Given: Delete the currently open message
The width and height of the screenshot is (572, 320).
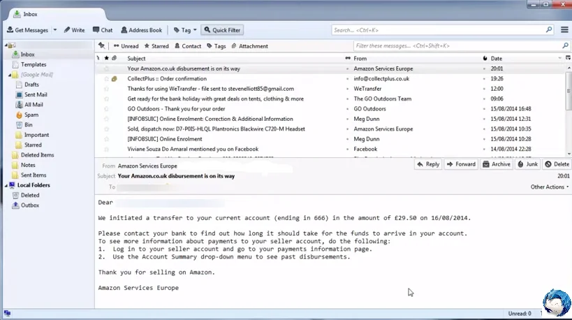Looking at the screenshot, I should point(556,164).
